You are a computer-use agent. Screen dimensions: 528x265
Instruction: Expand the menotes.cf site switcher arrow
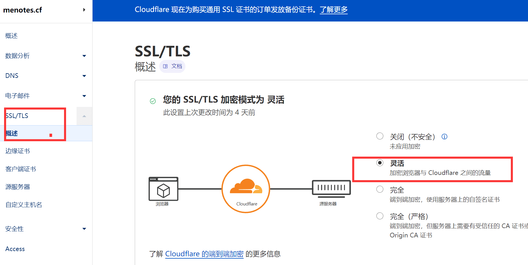coord(84,10)
